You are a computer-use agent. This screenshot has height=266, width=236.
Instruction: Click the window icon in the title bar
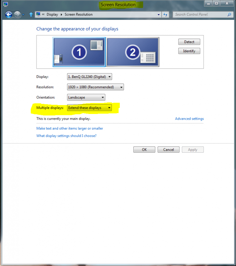coord(5,4)
